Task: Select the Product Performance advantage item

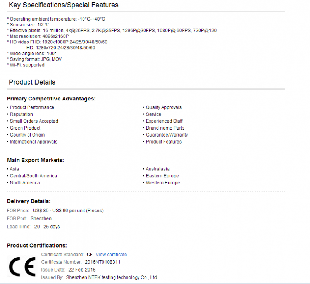Action: pos(32,107)
